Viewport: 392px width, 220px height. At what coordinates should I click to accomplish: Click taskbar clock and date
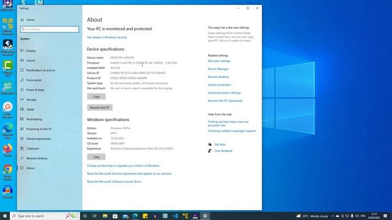click(x=374, y=216)
